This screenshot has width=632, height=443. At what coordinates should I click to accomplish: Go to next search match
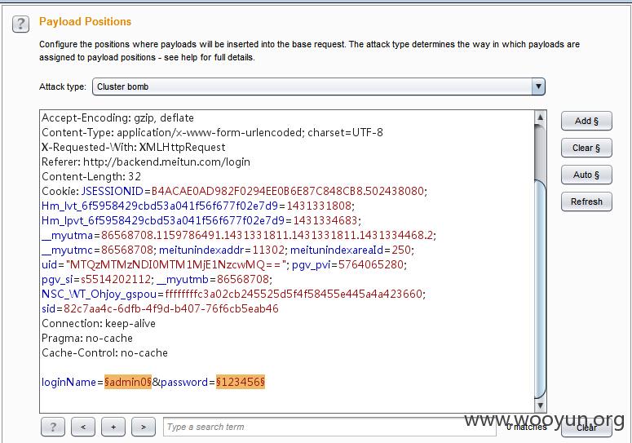click(144, 427)
